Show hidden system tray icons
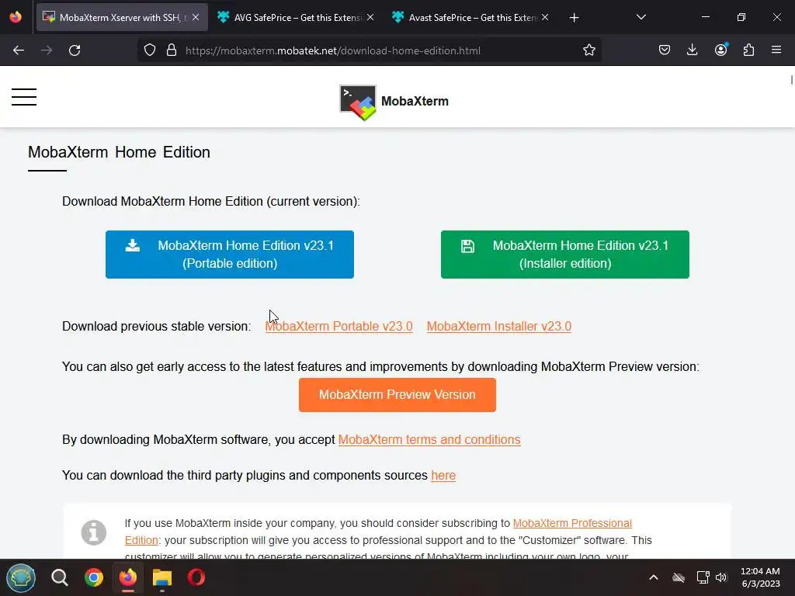The width and height of the screenshot is (795, 596). click(654, 577)
